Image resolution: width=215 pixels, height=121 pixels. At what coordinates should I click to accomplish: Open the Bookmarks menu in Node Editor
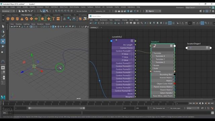(x=104, y=20)
